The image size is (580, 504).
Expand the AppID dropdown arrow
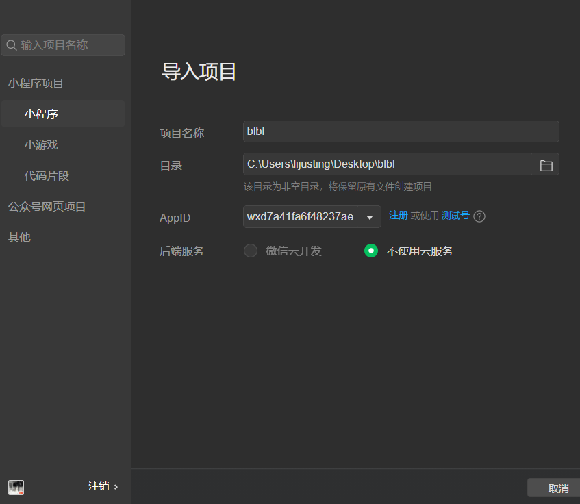pos(369,218)
